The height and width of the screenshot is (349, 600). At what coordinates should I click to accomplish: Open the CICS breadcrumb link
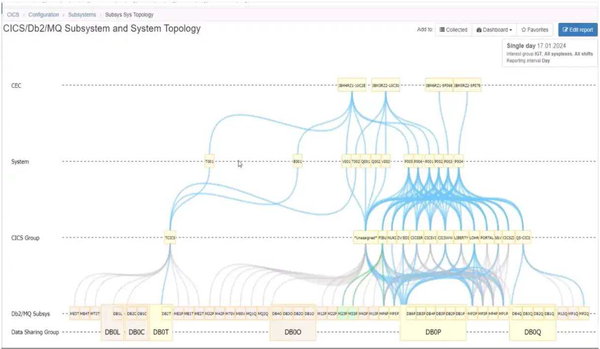pos(13,15)
